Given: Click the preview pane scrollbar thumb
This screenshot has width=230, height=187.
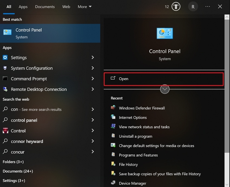Looking at the screenshot, I should (x=227, y=86).
